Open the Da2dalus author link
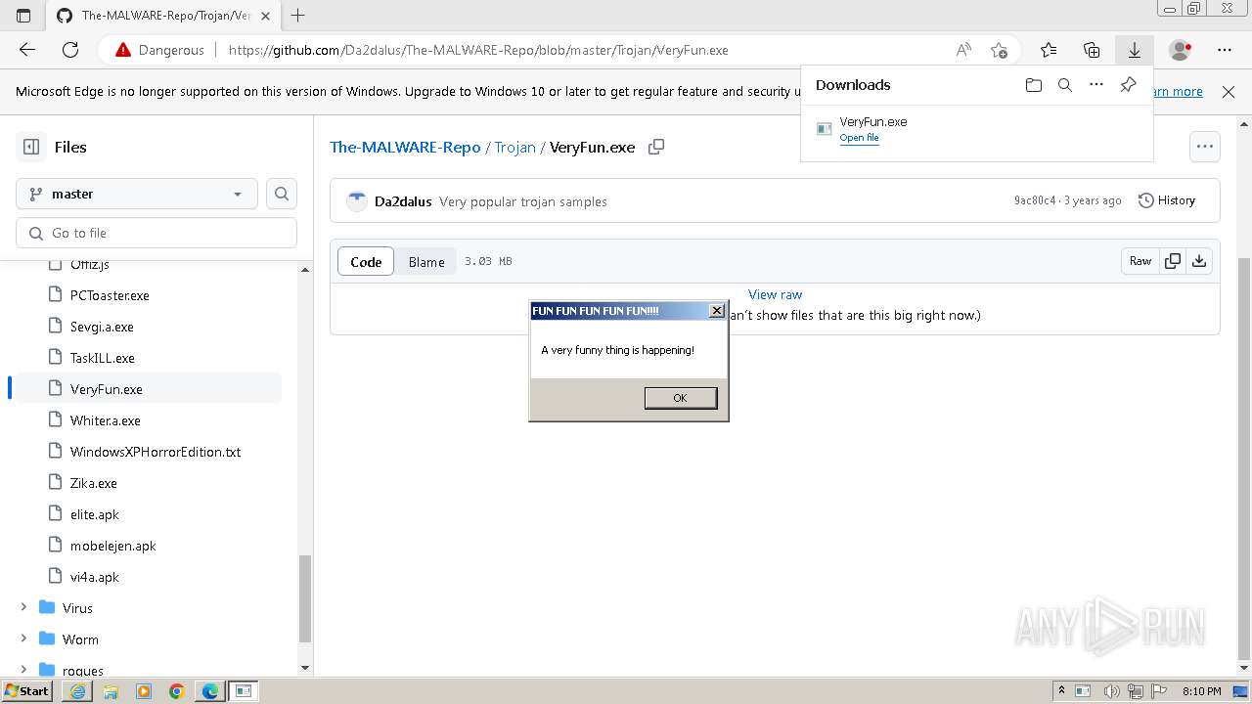 tap(403, 201)
